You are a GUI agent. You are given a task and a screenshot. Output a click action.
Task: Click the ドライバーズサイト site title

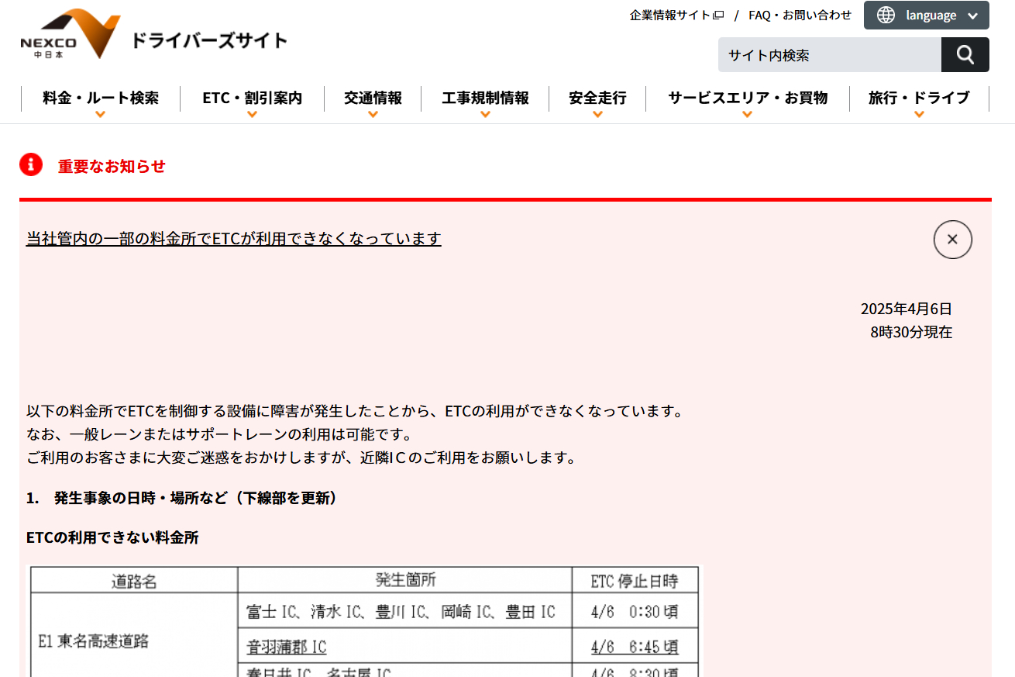click(209, 40)
